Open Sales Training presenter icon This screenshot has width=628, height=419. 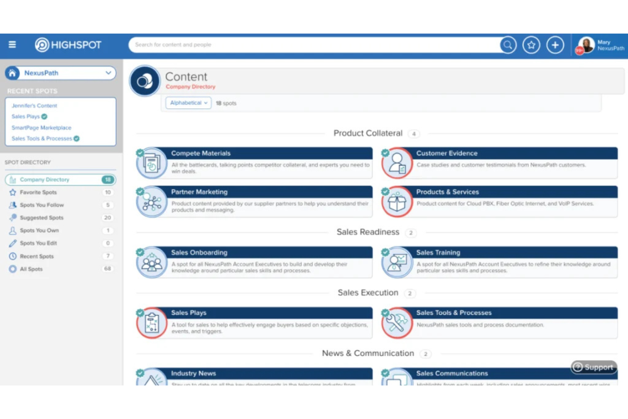tap(397, 263)
